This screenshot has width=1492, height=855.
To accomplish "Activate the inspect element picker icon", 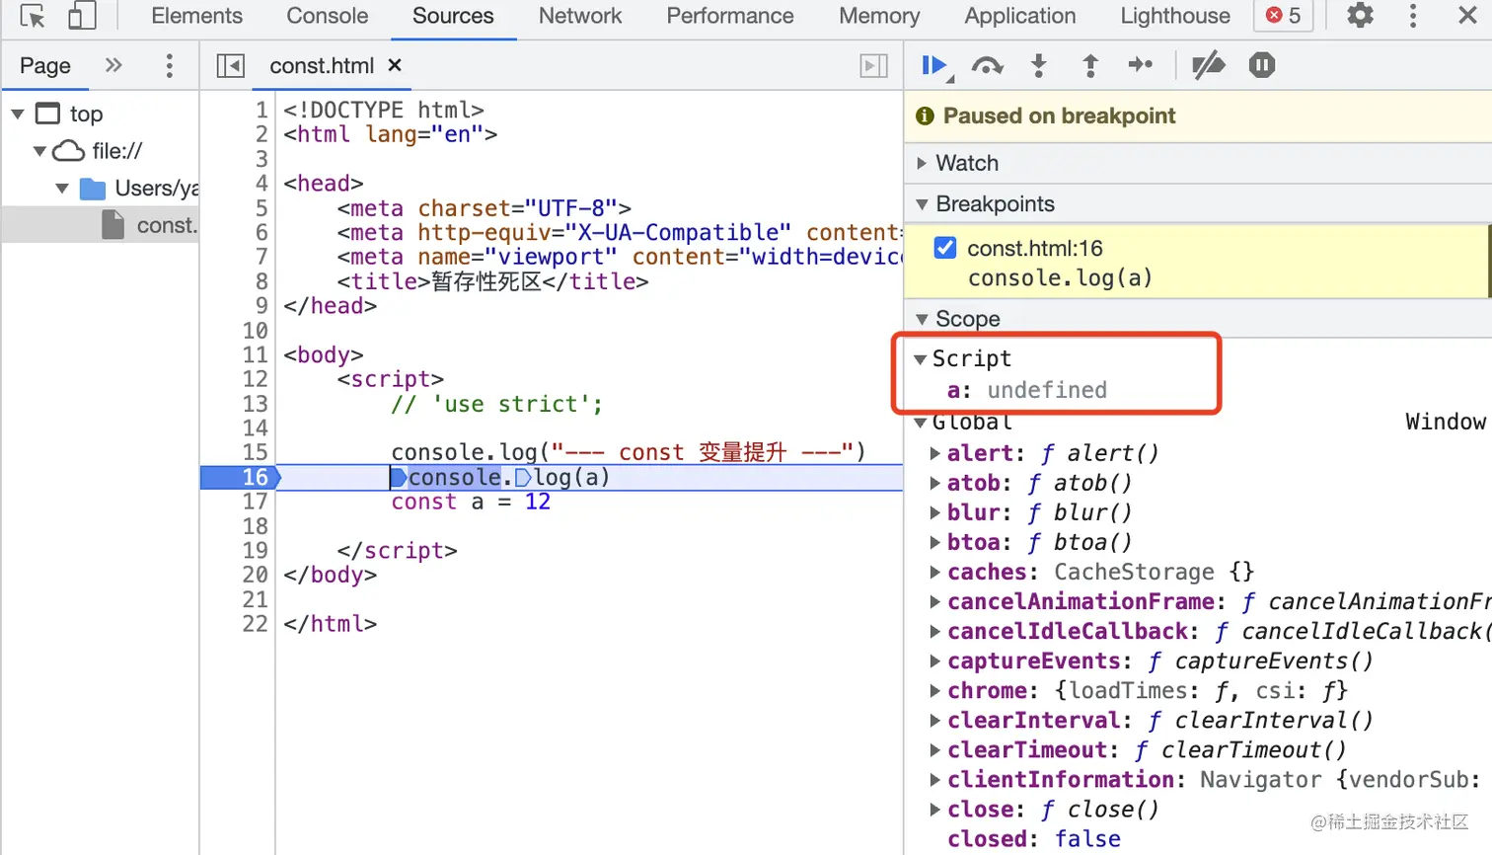I will (x=33, y=16).
